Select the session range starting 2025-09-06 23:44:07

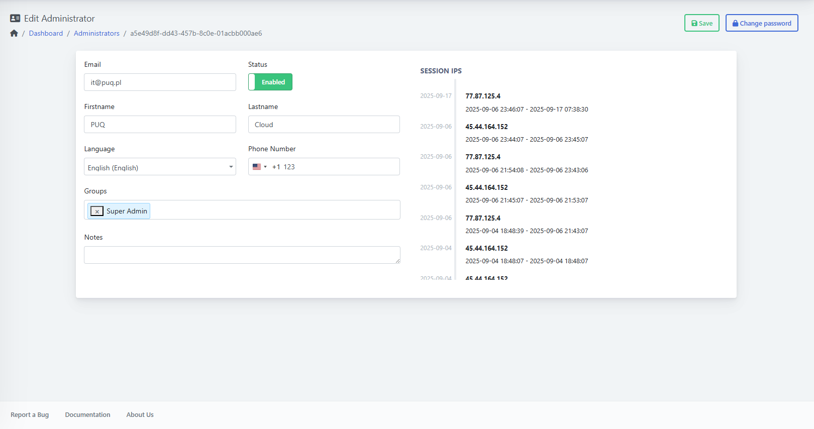point(527,140)
